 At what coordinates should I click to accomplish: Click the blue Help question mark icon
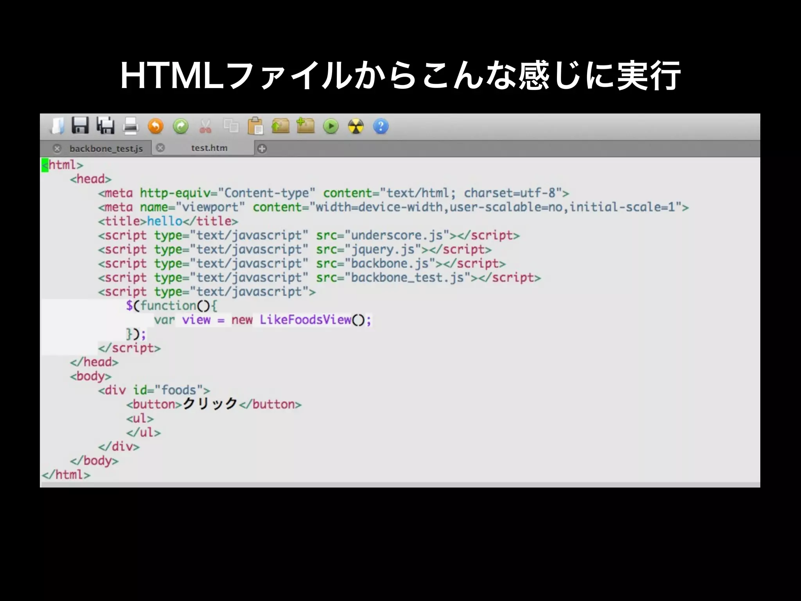[381, 126]
